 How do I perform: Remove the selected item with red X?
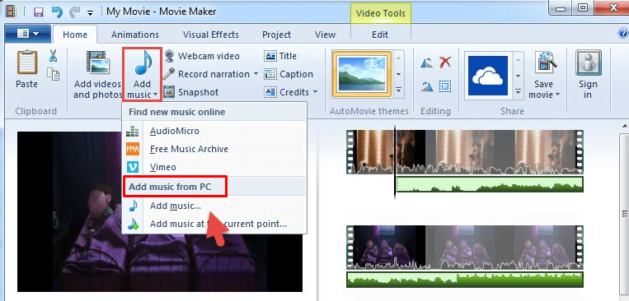point(445,62)
